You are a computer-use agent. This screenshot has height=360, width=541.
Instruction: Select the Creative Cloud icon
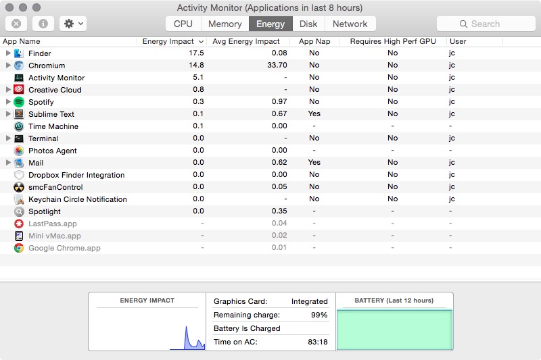coord(19,90)
